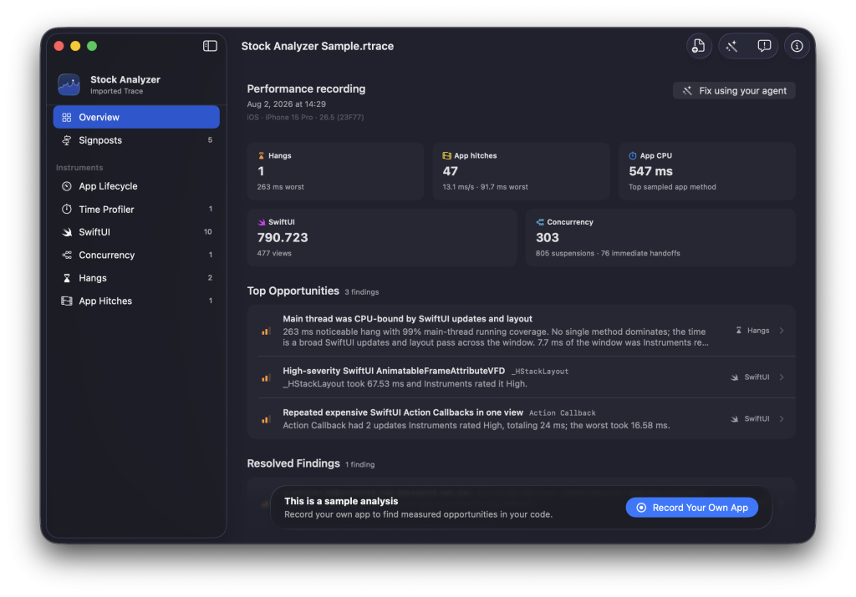Click the info circle toolbar icon
856x597 pixels.
[x=797, y=46]
